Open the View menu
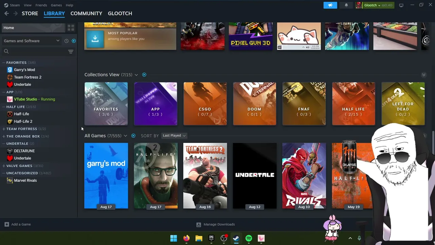Viewport: 435px width, 245px height. (x=28, y=5)
